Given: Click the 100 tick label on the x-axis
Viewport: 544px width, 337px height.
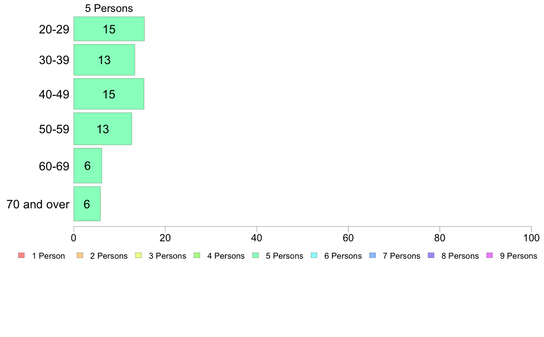Looking at the screenshot, I should (x=531, y=238).
